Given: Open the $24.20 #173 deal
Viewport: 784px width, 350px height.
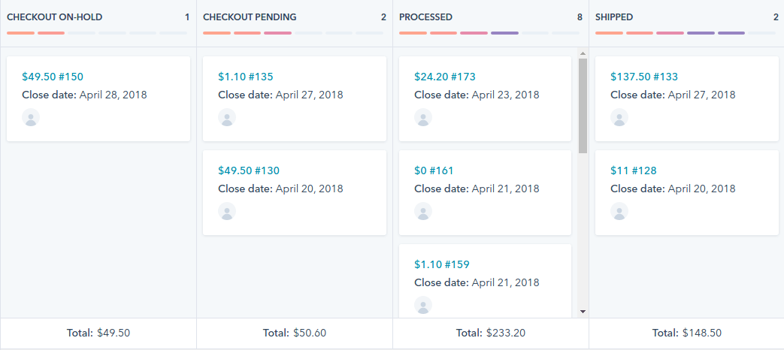Looking at the screenshot, I should click(x=445, y=77).
